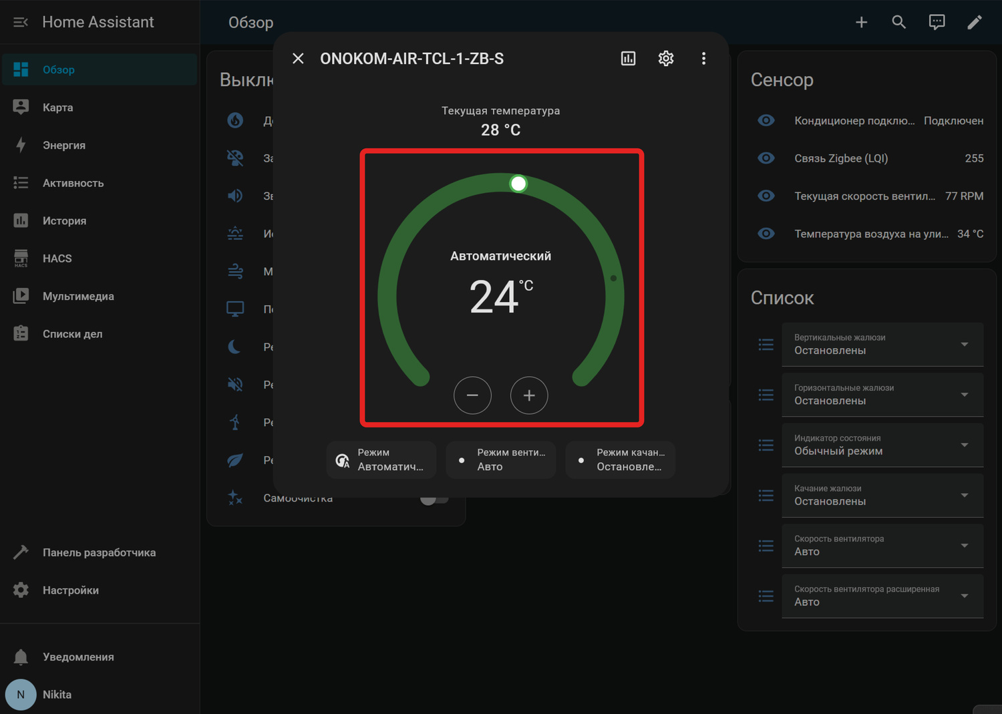Screen dimensions: 1002x714
Task: Click the list icon beside Вертикальные жалюзи
Action: 766,345
